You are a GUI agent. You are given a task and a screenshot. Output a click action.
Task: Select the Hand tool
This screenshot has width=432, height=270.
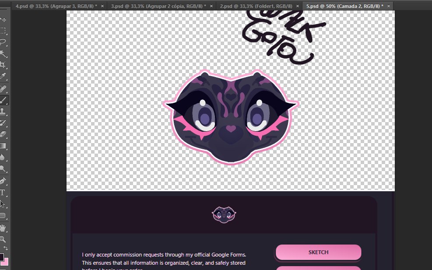[x=3, y=228]
